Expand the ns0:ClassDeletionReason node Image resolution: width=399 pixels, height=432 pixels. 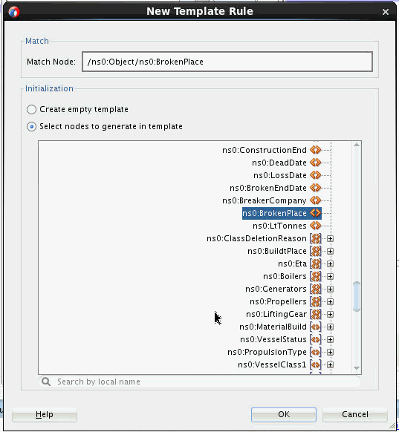(x=330, y=238)
